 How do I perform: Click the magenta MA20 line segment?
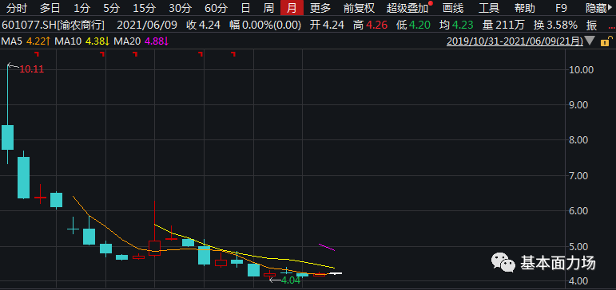click(x=327, y=247)
